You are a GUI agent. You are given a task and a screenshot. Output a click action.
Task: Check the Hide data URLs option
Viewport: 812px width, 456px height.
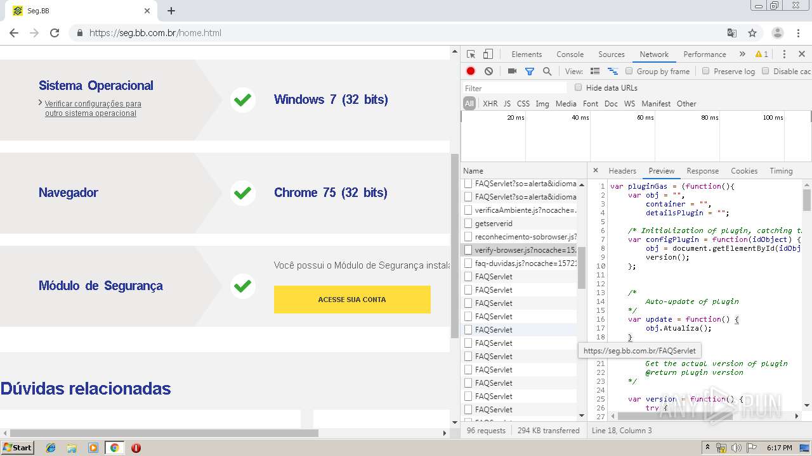click(x=578, y=87)
